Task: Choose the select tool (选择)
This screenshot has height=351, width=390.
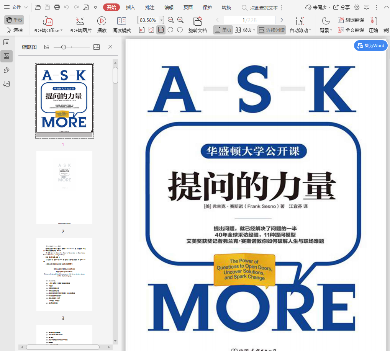Action: [x=14, y=30]
